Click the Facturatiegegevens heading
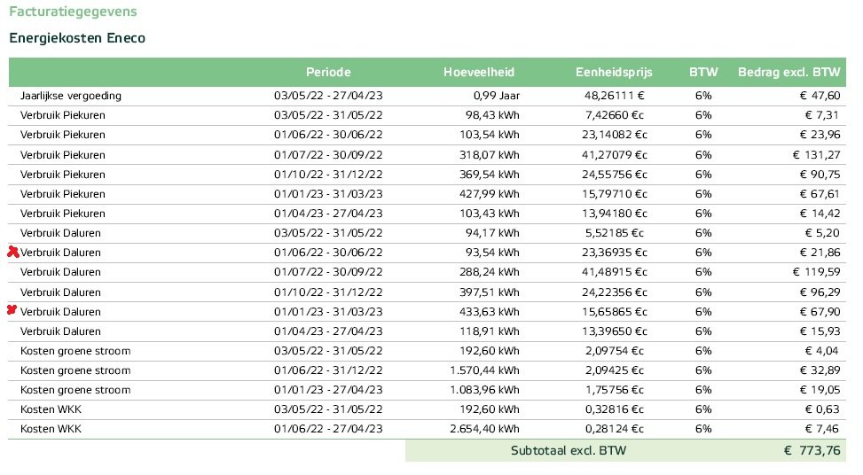The height and width of the screenshot is (475, 863). click(x=73, y=13)
